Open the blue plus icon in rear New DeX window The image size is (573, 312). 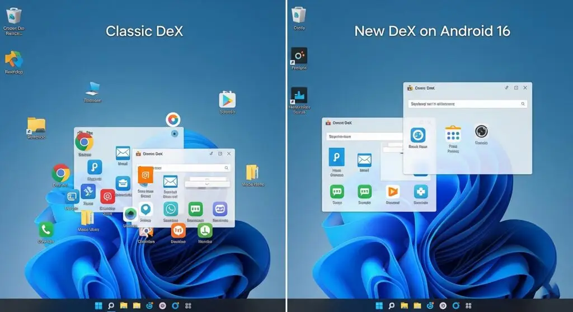click(x=421, y=192)
